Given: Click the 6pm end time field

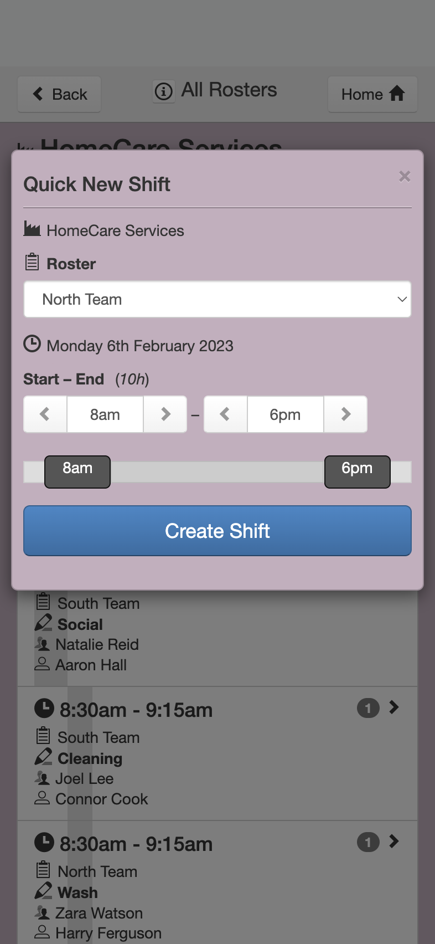Looking at the screenshot, I should tap(286, 414).
